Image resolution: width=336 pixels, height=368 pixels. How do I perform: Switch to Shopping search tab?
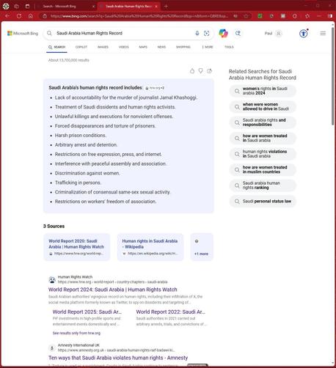point(183,47)
